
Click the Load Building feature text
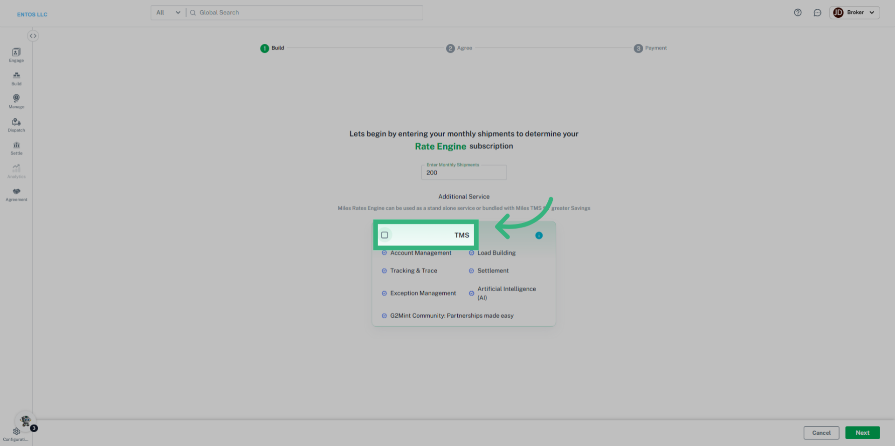point(496,253)
